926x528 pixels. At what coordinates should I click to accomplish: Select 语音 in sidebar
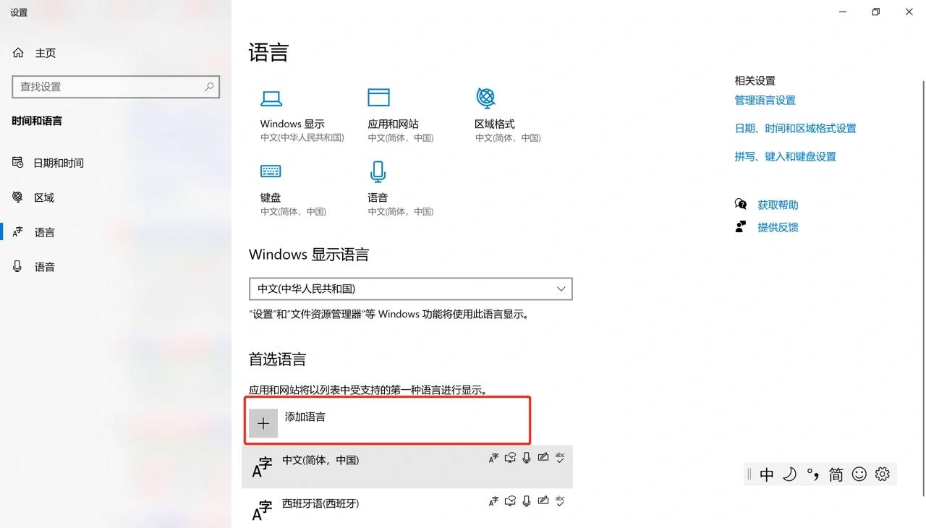coord(45,267)
